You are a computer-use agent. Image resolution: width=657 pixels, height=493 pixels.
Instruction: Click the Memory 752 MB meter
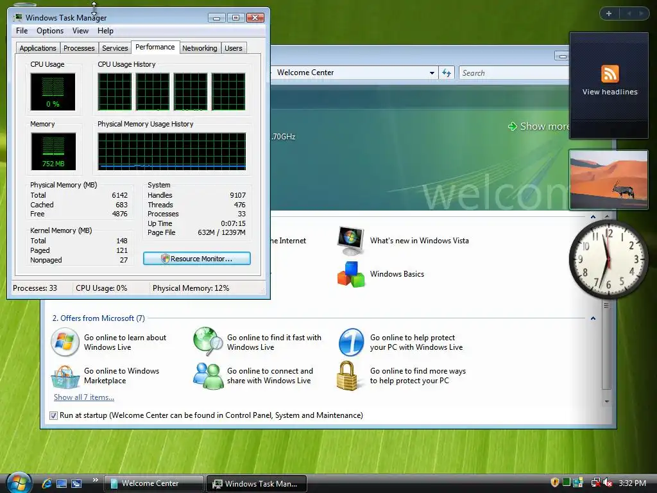point(53,151)
